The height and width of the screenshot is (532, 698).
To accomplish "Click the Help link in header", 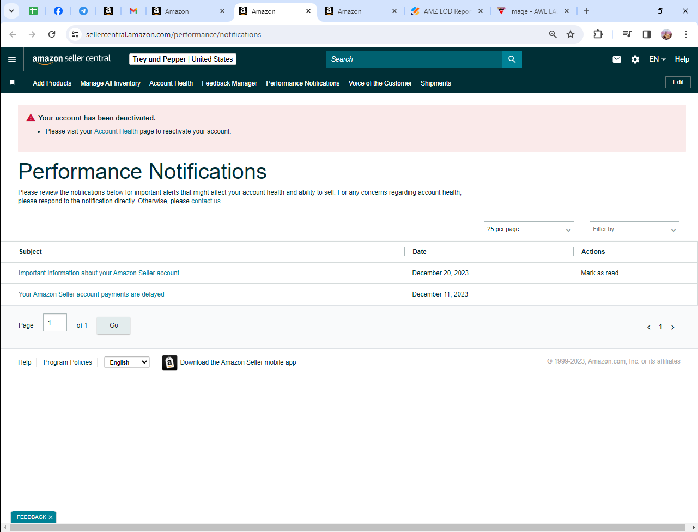I will point(682,59).
